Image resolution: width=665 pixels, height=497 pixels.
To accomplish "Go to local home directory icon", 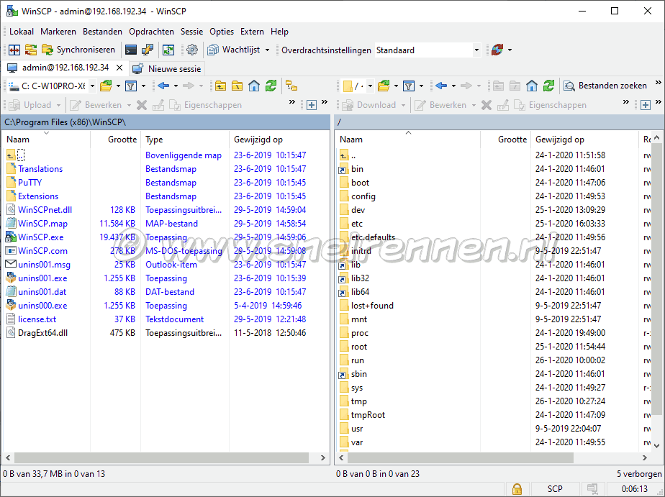I will coord(253,86).
